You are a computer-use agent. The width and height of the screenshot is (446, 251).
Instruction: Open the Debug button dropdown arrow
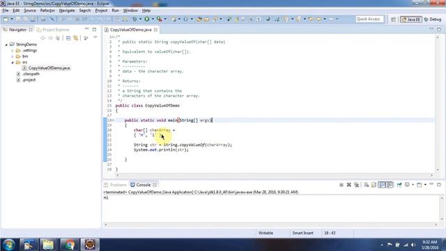click(x=140, y=19)
